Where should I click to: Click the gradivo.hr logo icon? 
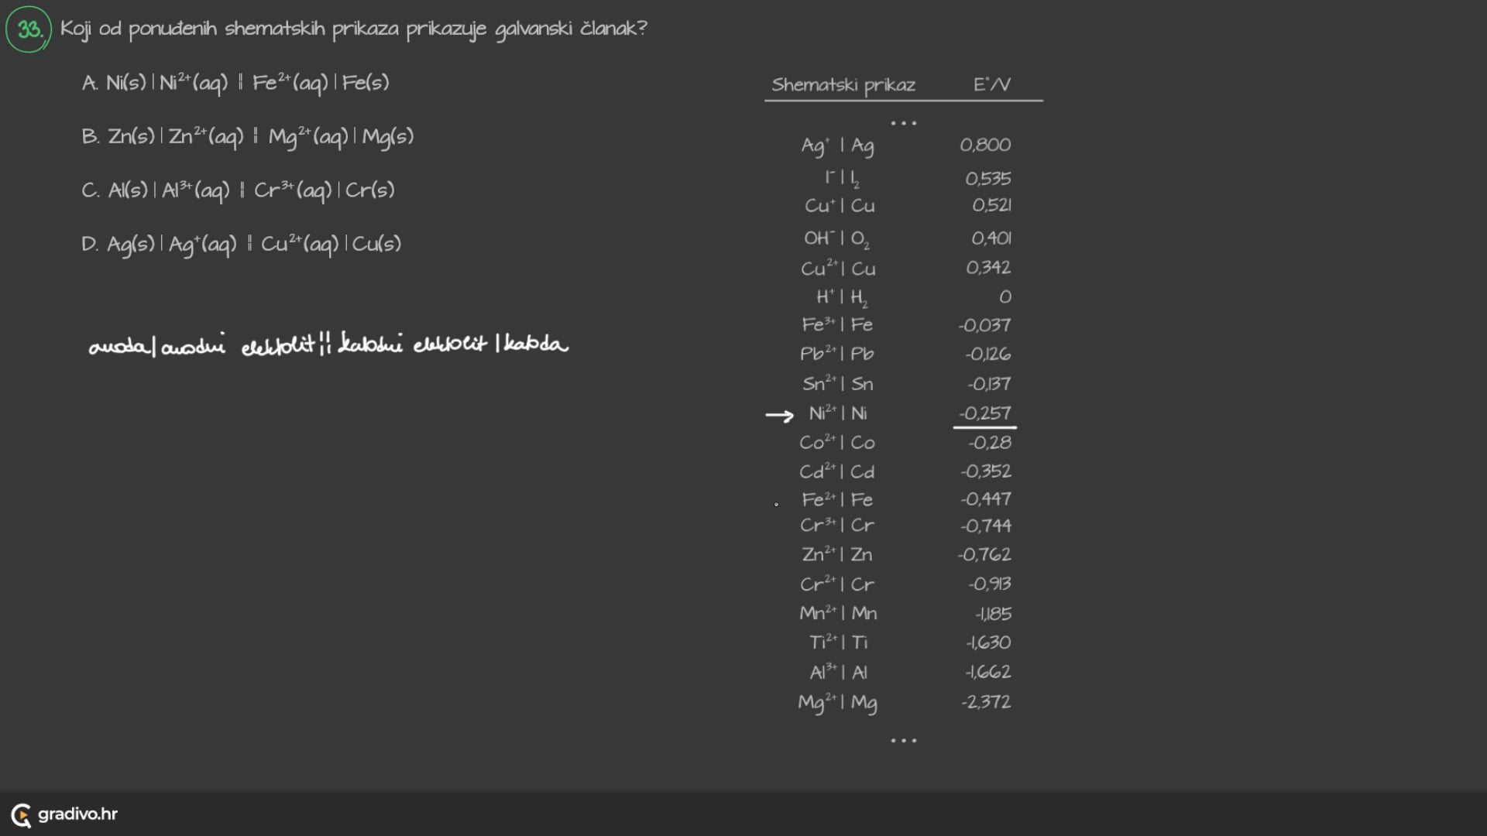coord(21,815)
